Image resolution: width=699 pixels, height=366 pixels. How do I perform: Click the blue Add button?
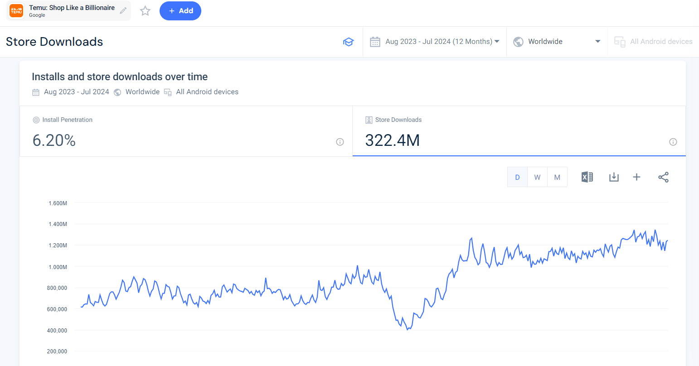coord(180,11)
